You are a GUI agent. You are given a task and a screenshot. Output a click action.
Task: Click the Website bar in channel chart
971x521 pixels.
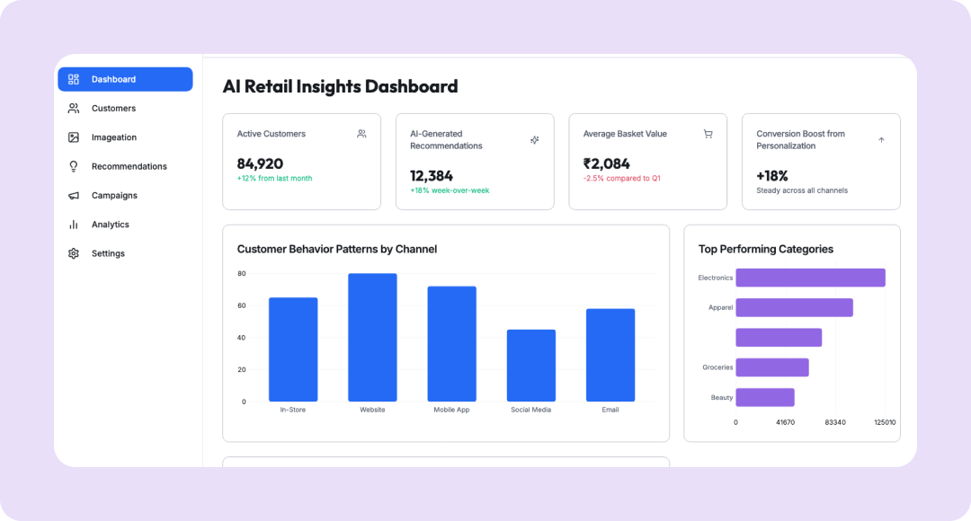(x=372, y=338)
